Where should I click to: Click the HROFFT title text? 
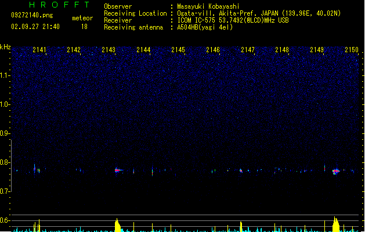[x=59, y=5]
